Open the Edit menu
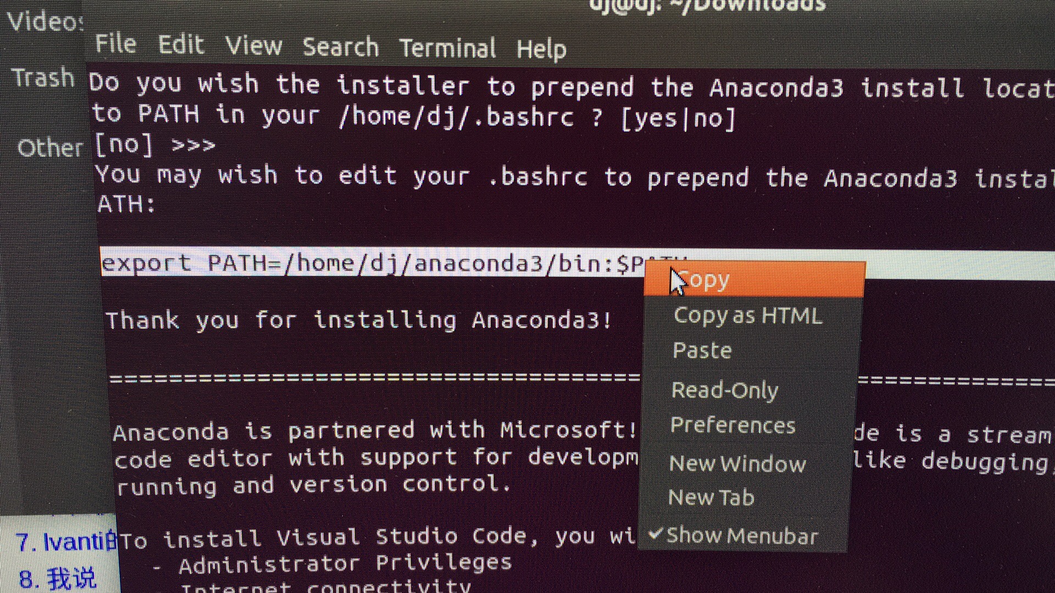 point(181,44)
